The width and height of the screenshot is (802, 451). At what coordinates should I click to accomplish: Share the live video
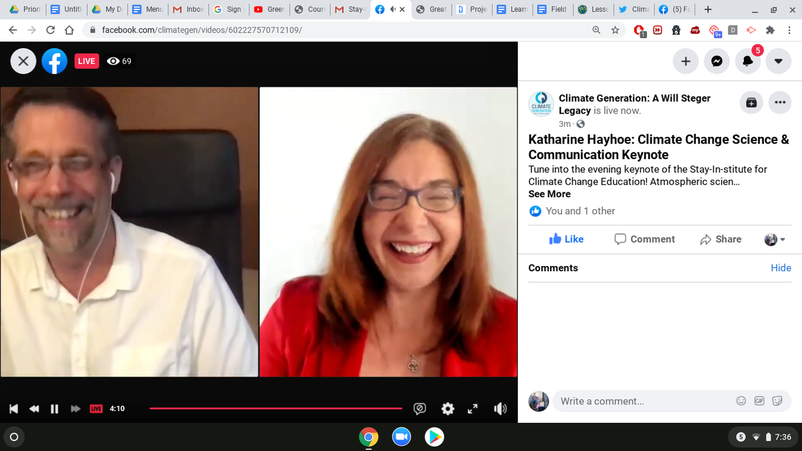[720, 239]
